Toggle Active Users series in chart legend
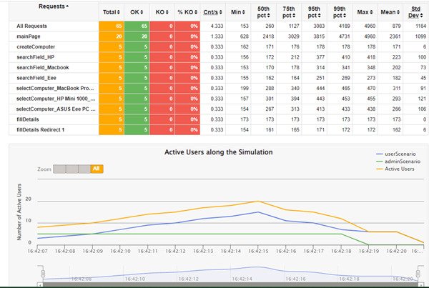 point(395,169)
